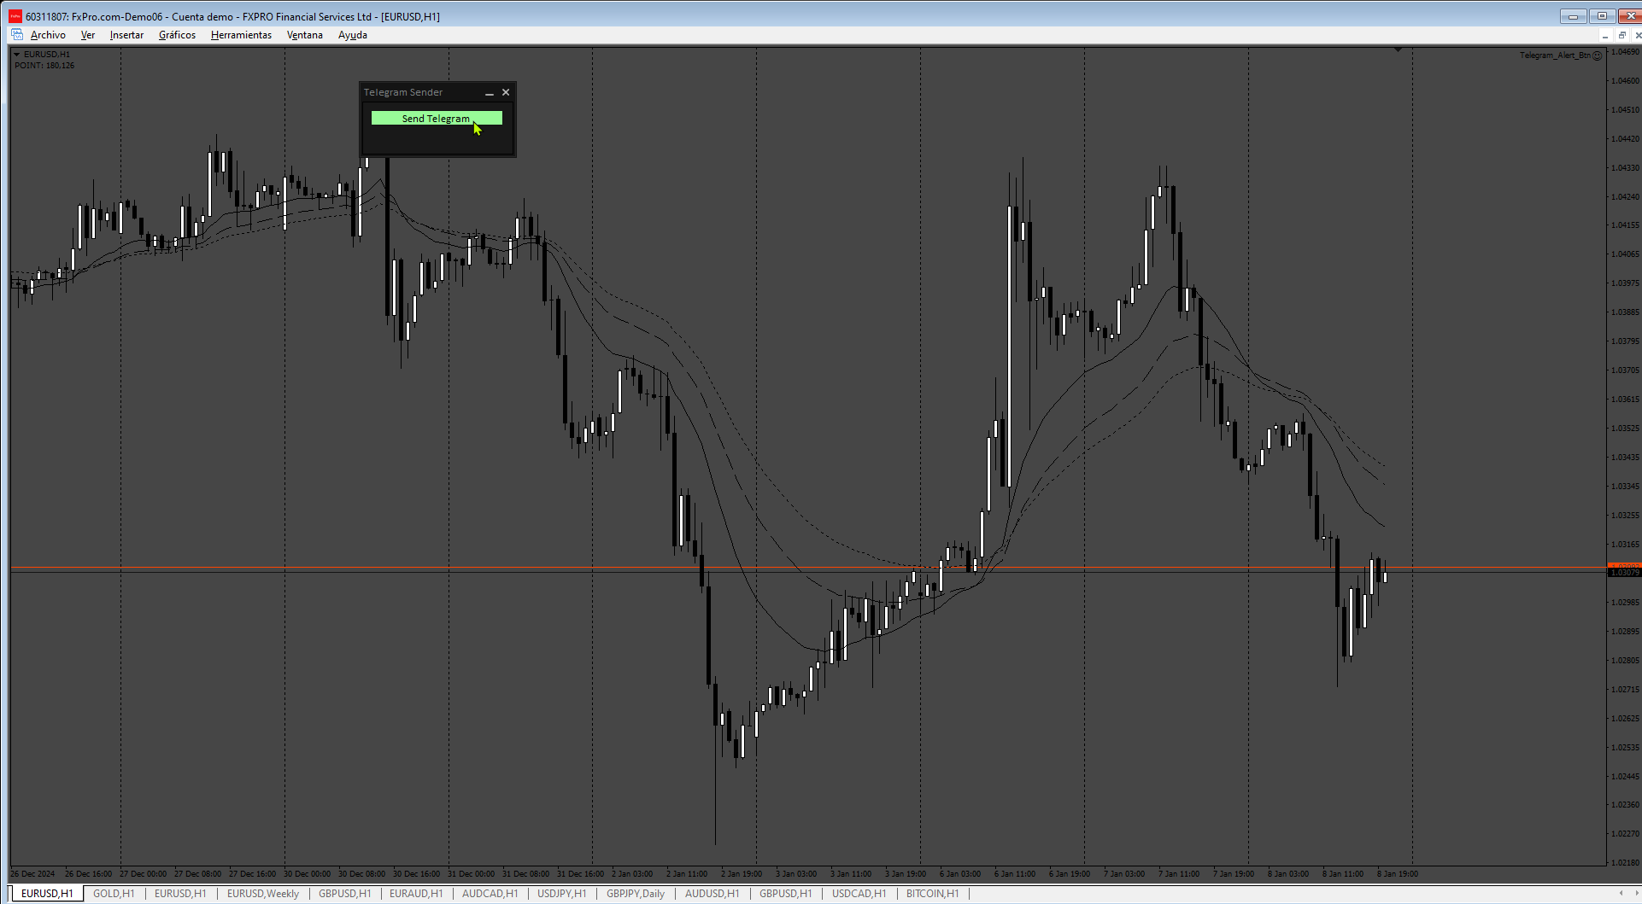Image resolution: width=1642 pixels, height=904 pixels.
Task: Click the 1.03079 current price label
Action: click(1625, 573)
